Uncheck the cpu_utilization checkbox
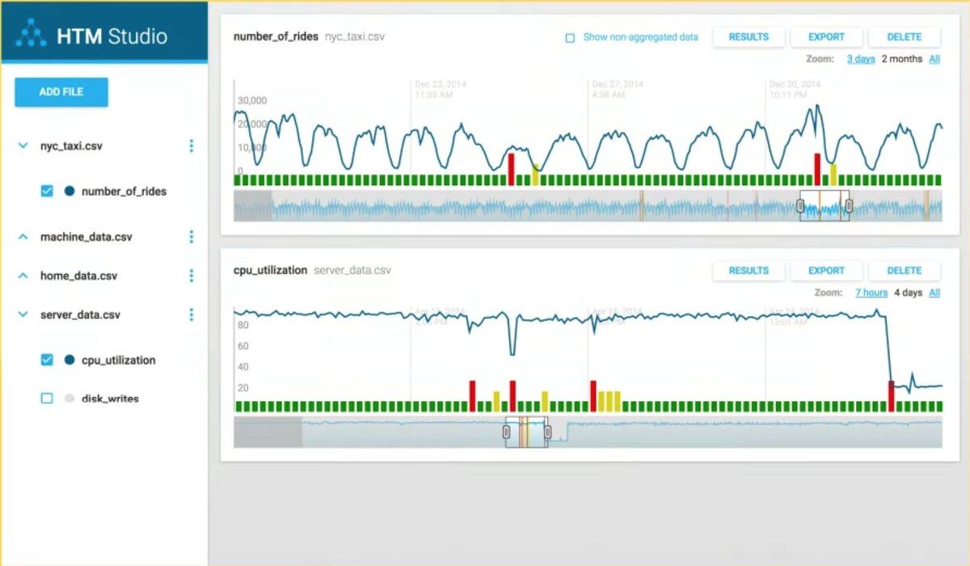Viewport: 970px width, 566px height. 47,360
